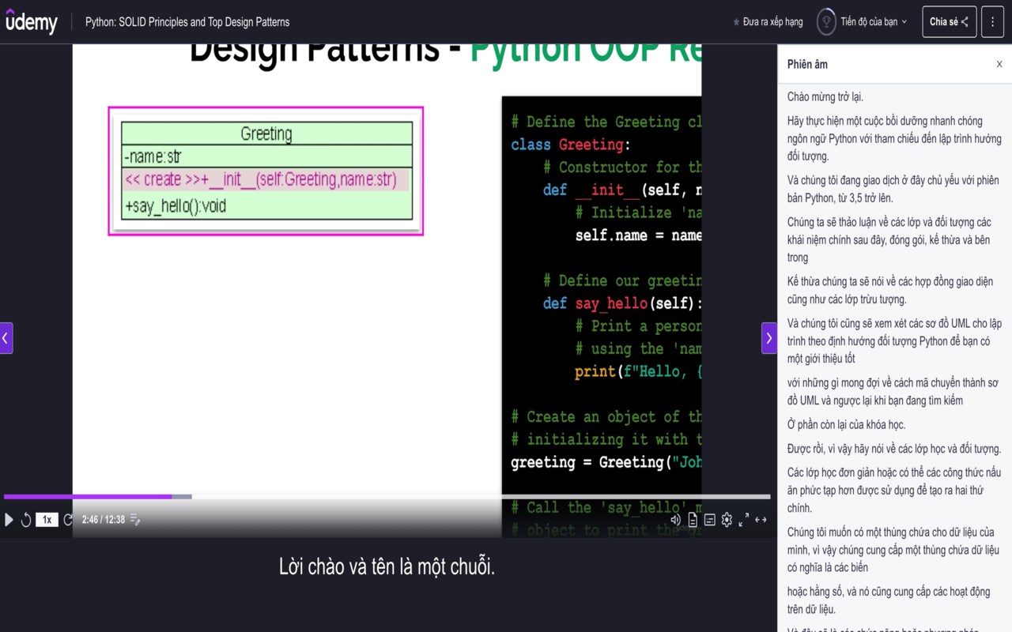Screen dimensions: 1012x632
Task: Seek using the video progress bar
Action: 387,497
